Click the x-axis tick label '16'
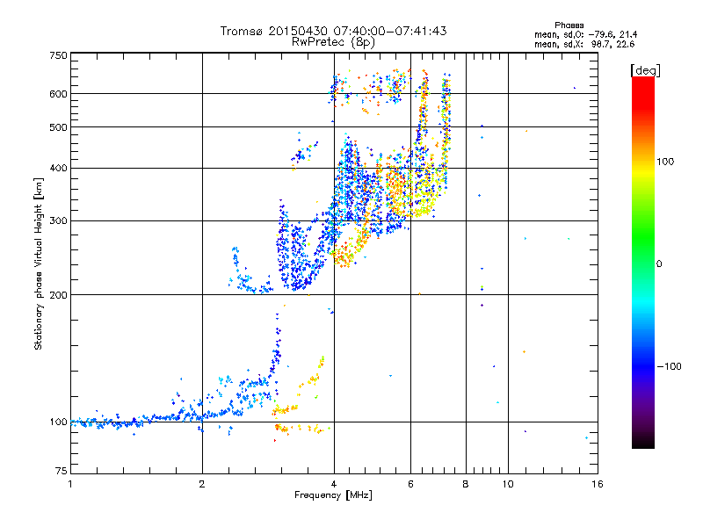The height and width of the screenshot is (527, 703). point(598,484)
